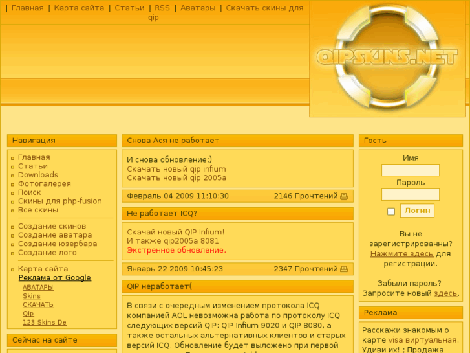The width and height of the screenshot is (470, 353).
Task: Open Скачать скины для qip menu link
Action: (226, 12)
